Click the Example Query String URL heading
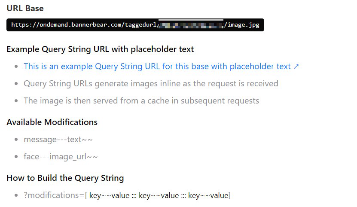This screenshot has height=207, width=357. pos(100,49)
